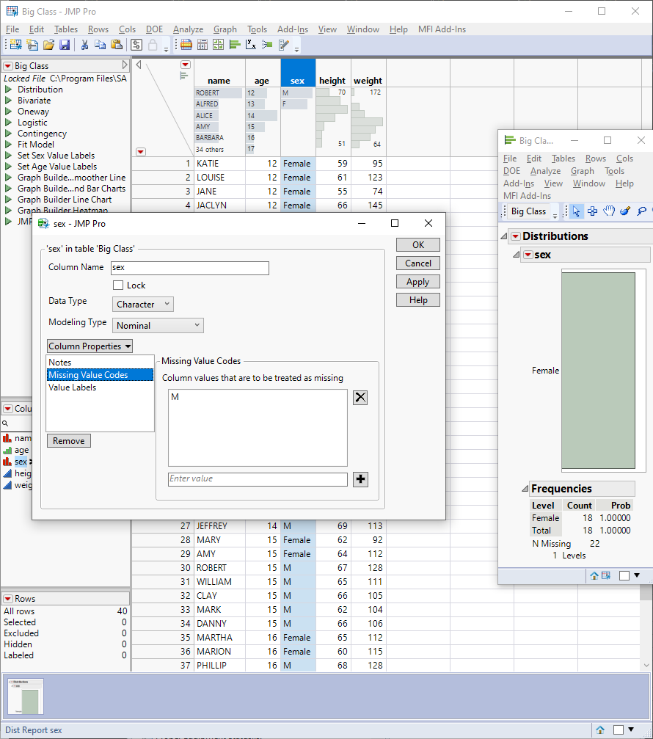
Task: Activate the grabber hand tool
Action: point(609,211)
